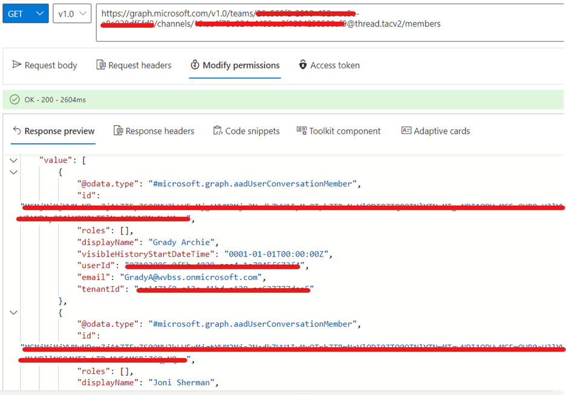The width and height of the screenshot is (566, 395).
Task: View the Code snippets tab
Action: (x=254, y=131)
